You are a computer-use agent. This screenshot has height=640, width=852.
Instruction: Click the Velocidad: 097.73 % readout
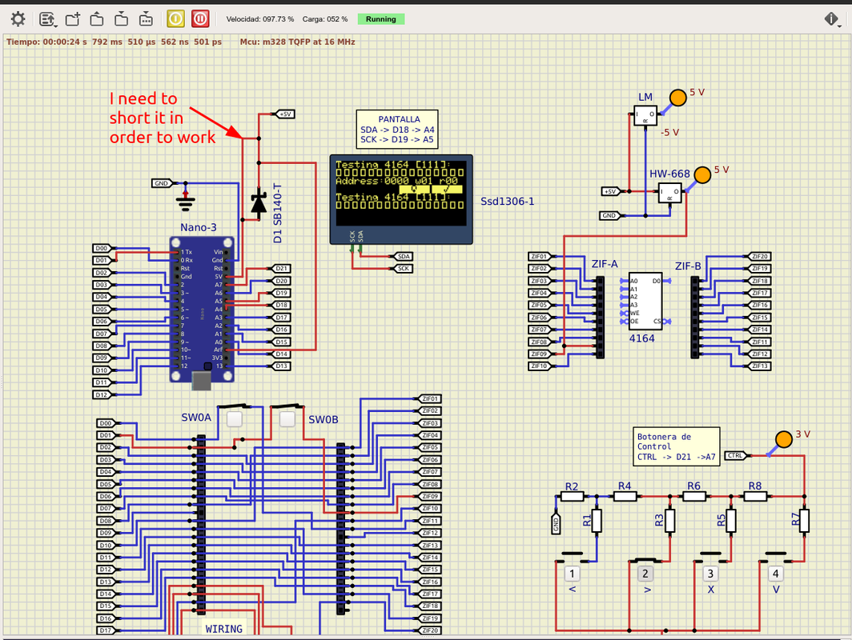pyautogui.click(x=259, y=19)
